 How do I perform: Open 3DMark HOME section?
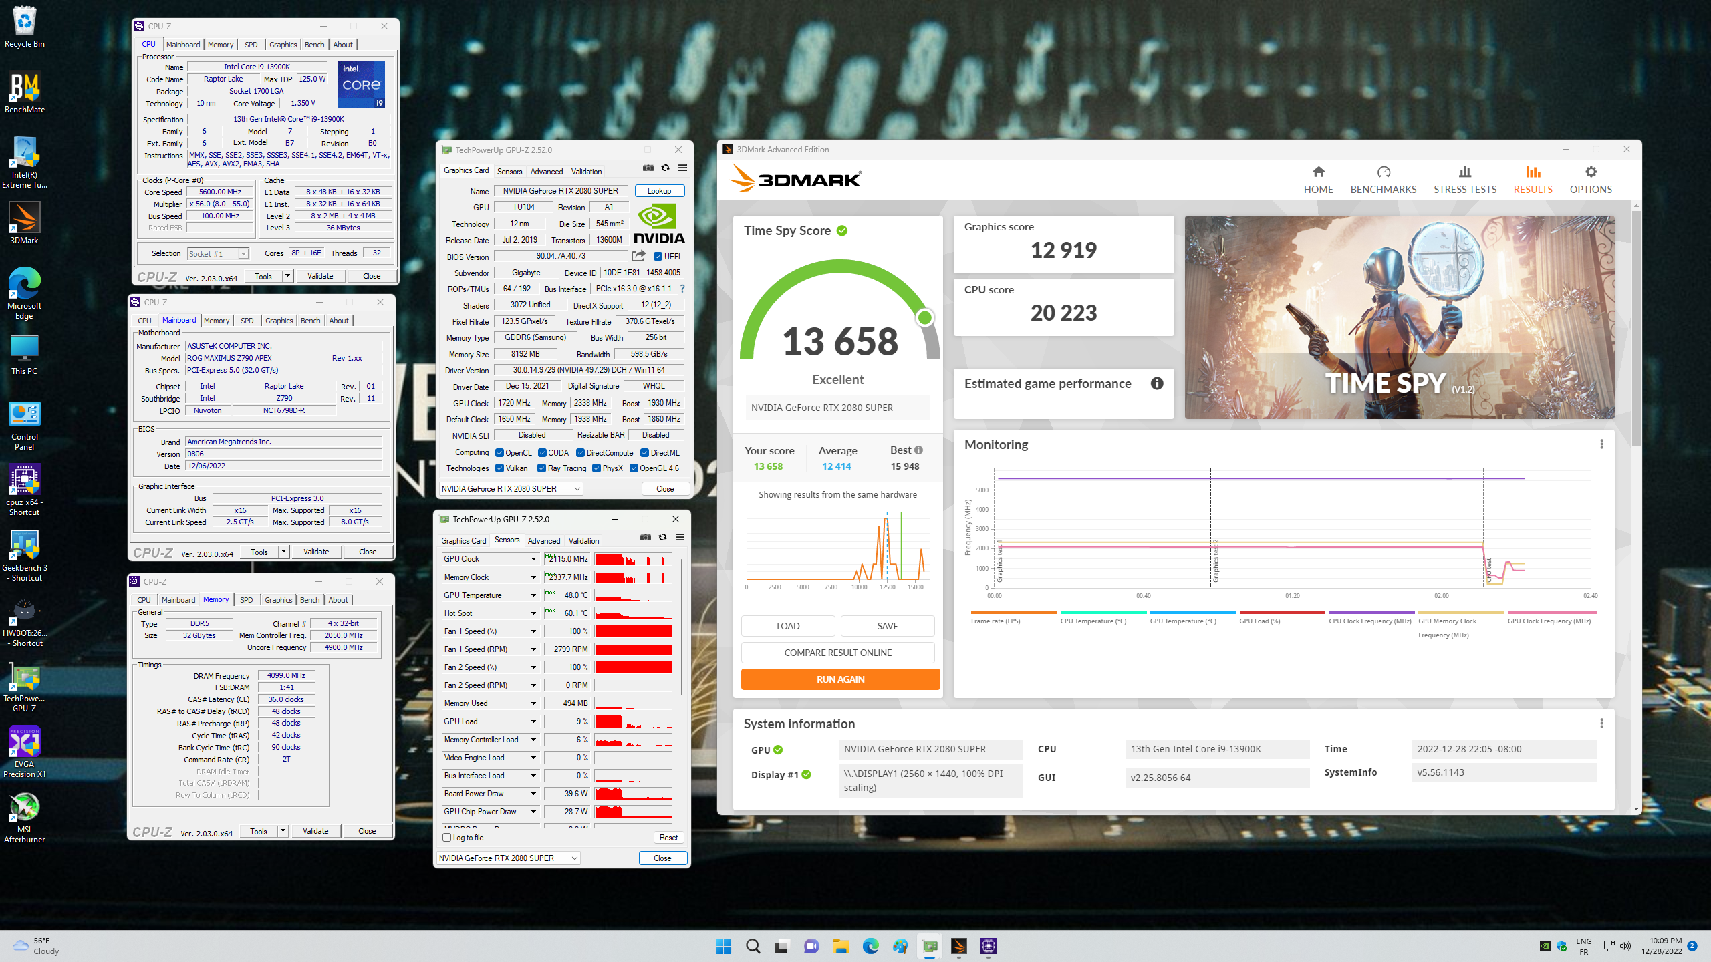point(1318,180)
